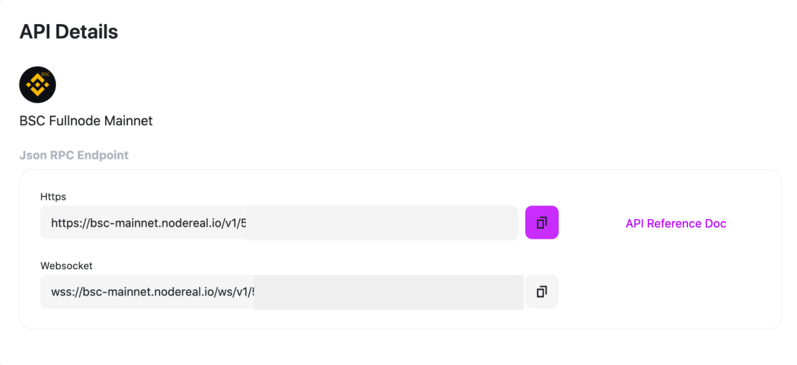Click the masked API key in Websocket field
This screenshot has height=365, width=797.
pyautogui.click(x=389, y=292)
